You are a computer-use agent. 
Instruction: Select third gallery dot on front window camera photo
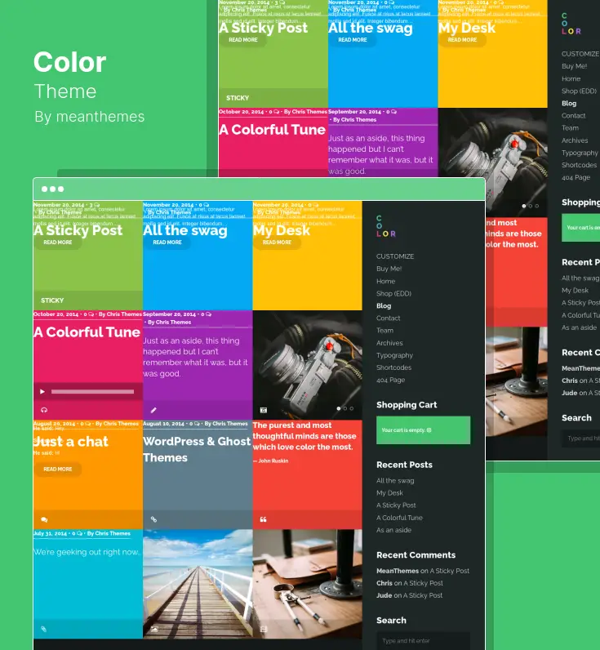coord(351,408)
